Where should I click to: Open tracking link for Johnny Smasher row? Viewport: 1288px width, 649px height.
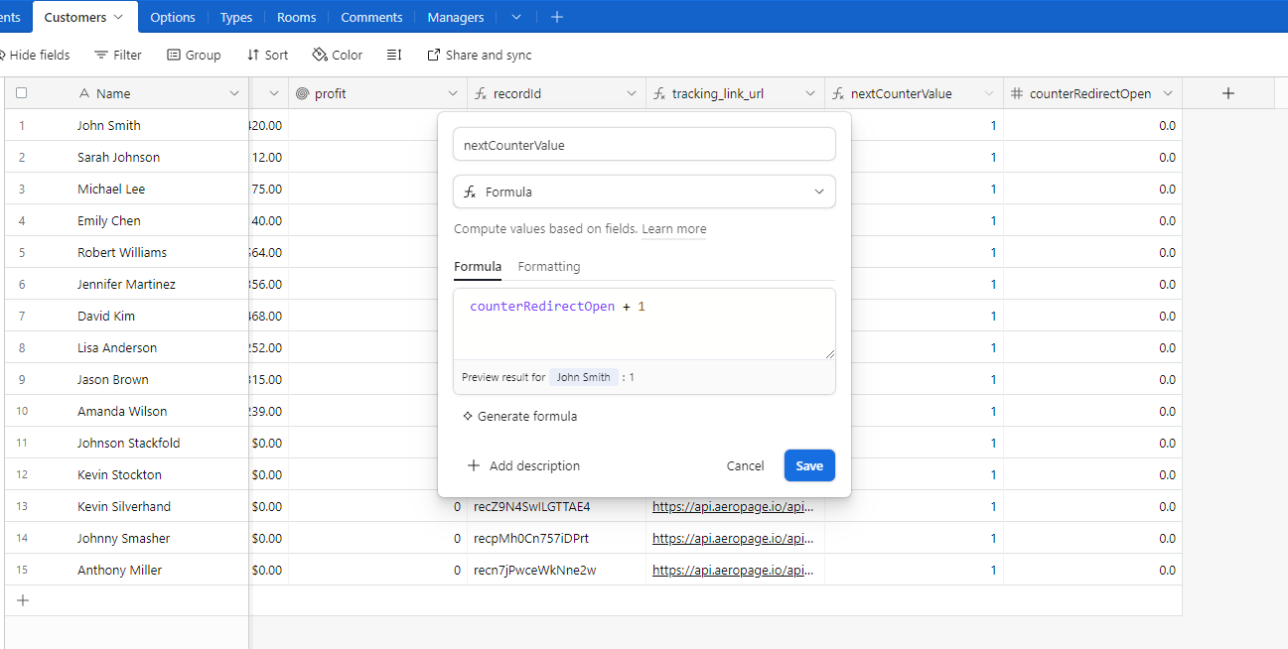click(x=733, y=538)
